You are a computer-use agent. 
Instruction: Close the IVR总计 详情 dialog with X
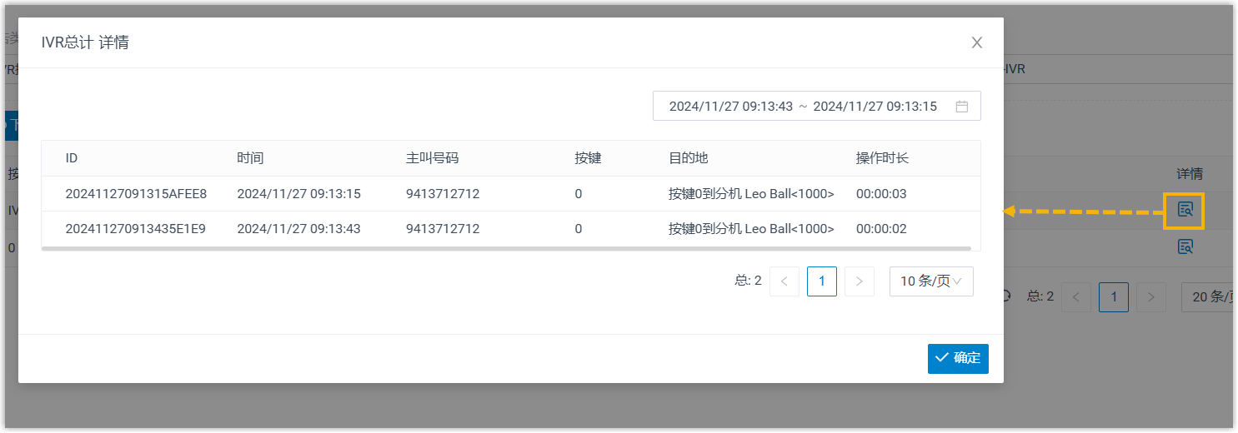[977, 42]
